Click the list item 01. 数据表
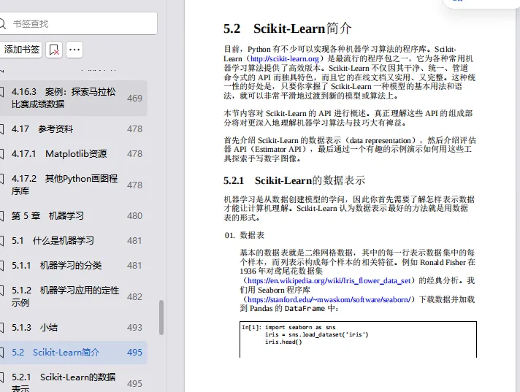520x392 pixels. click(x=245, y=235)
